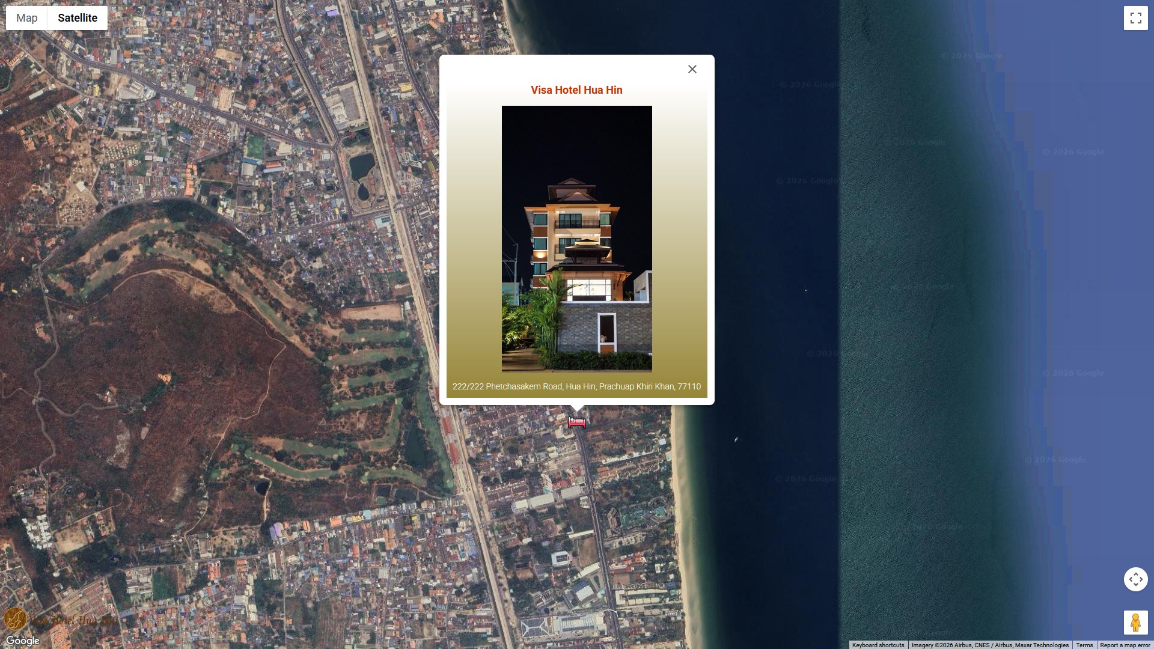This screenshot has width=1154, height=649.
Task: Click the Phetchasakem Road address text
Action: (x=576, y=386)
